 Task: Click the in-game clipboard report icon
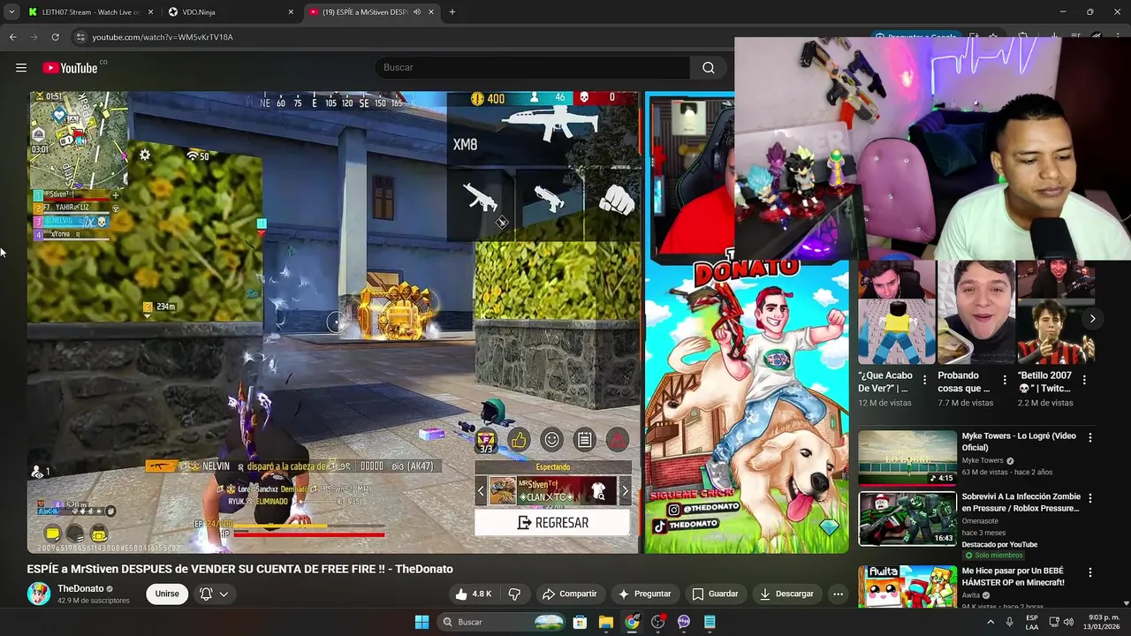coord(584,439)
